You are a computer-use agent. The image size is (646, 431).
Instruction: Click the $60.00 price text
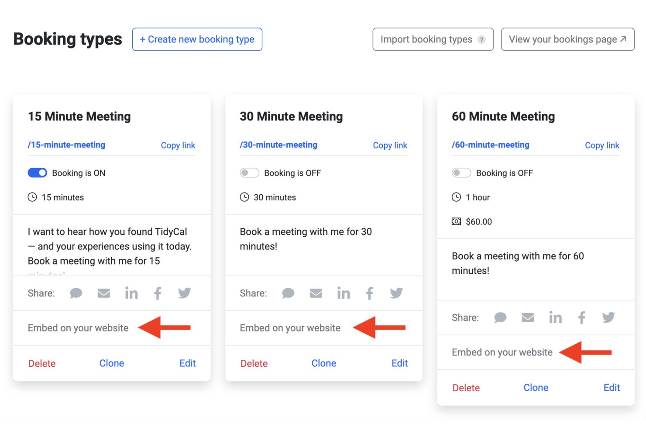(x=479, y=222)
